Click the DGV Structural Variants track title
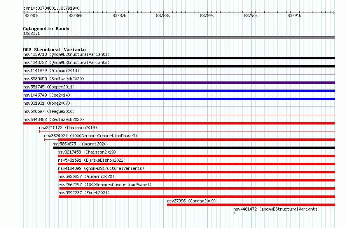The width and height of the screenshot is (346, 228). [54, 50]
